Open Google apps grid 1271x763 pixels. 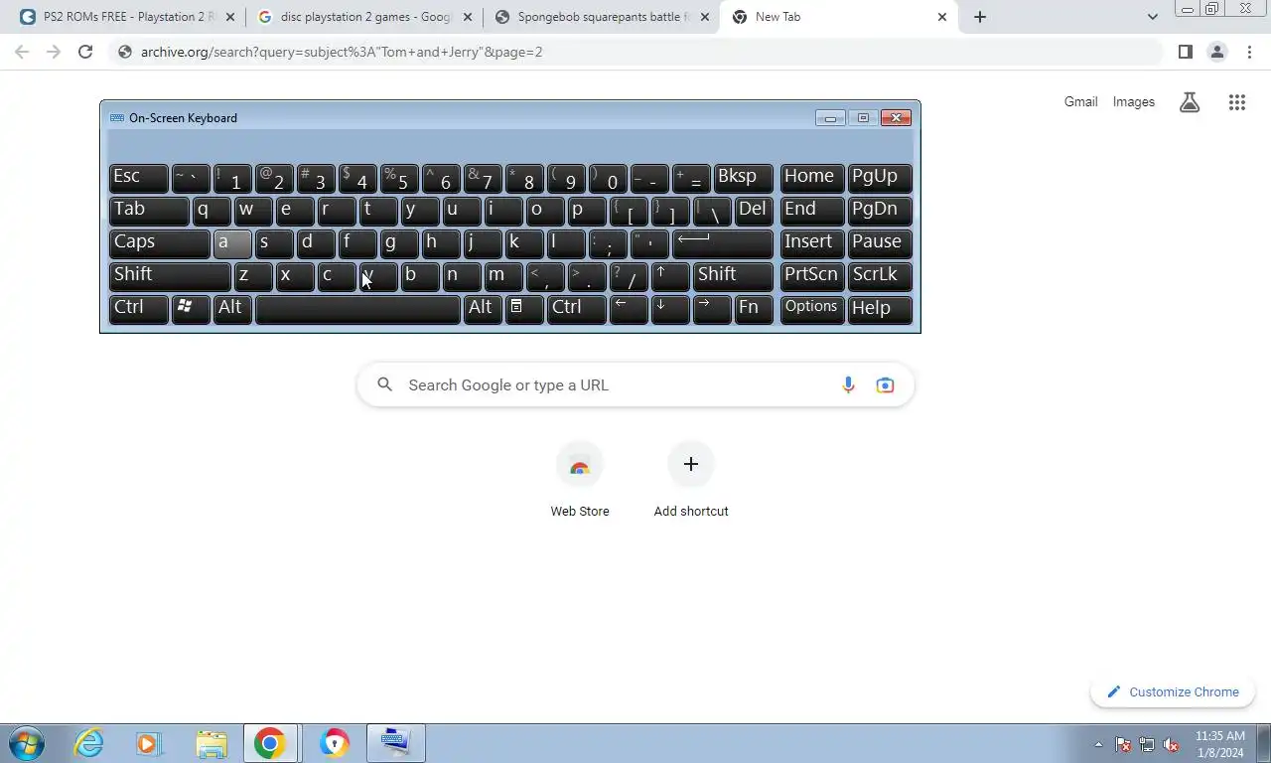[x=1236, y=102]
